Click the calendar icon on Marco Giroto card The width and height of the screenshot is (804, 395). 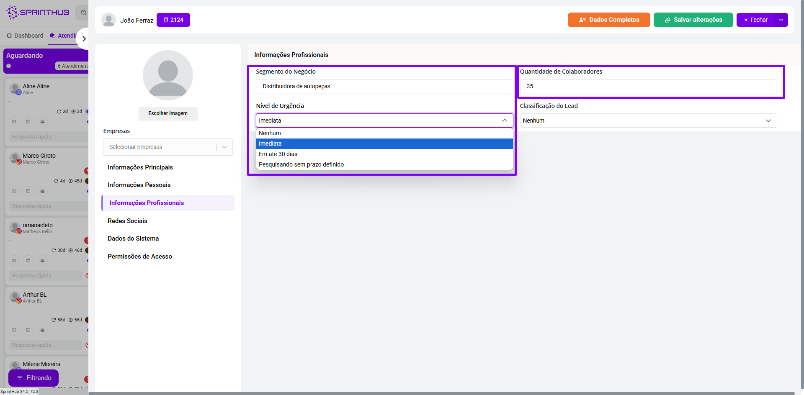point(28,191)
